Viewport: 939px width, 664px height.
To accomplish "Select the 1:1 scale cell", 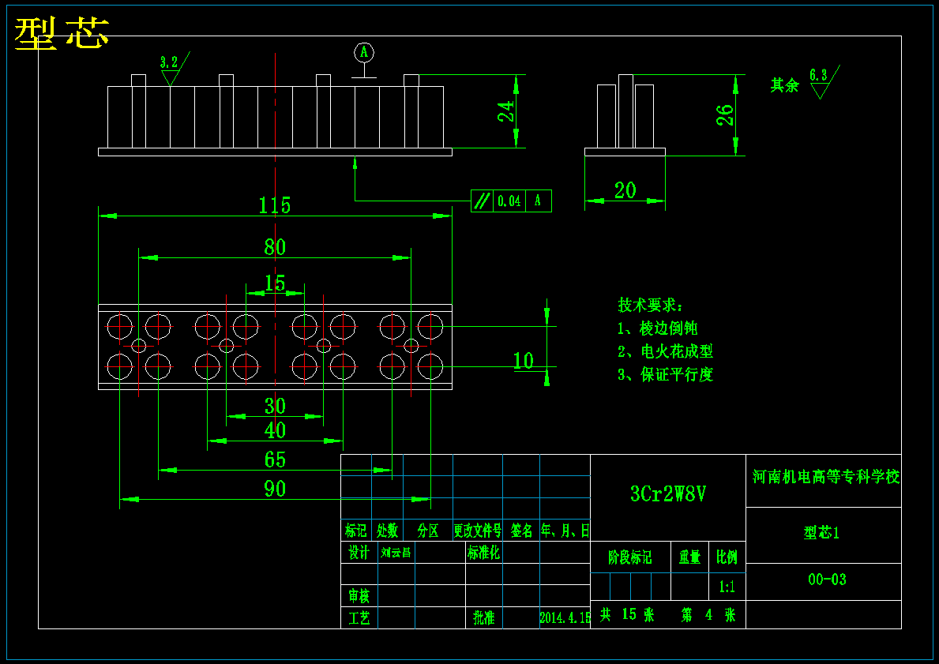I will [727, 587].
